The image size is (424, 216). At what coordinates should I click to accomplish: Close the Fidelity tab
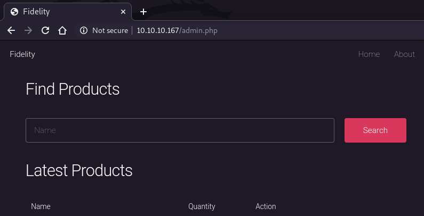pos(123,12)
